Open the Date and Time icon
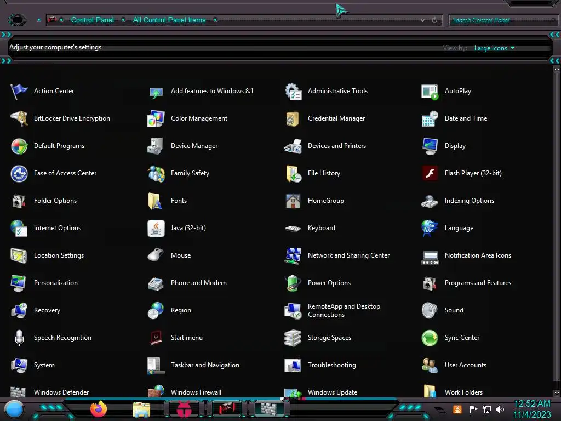The image size is (561, 421). click(x=430, y=118)
